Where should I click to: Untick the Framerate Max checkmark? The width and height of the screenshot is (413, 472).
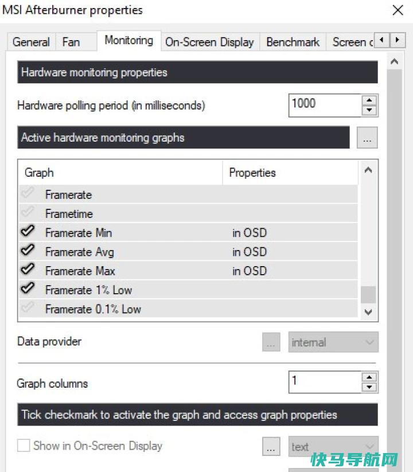[x=28, y=269]
